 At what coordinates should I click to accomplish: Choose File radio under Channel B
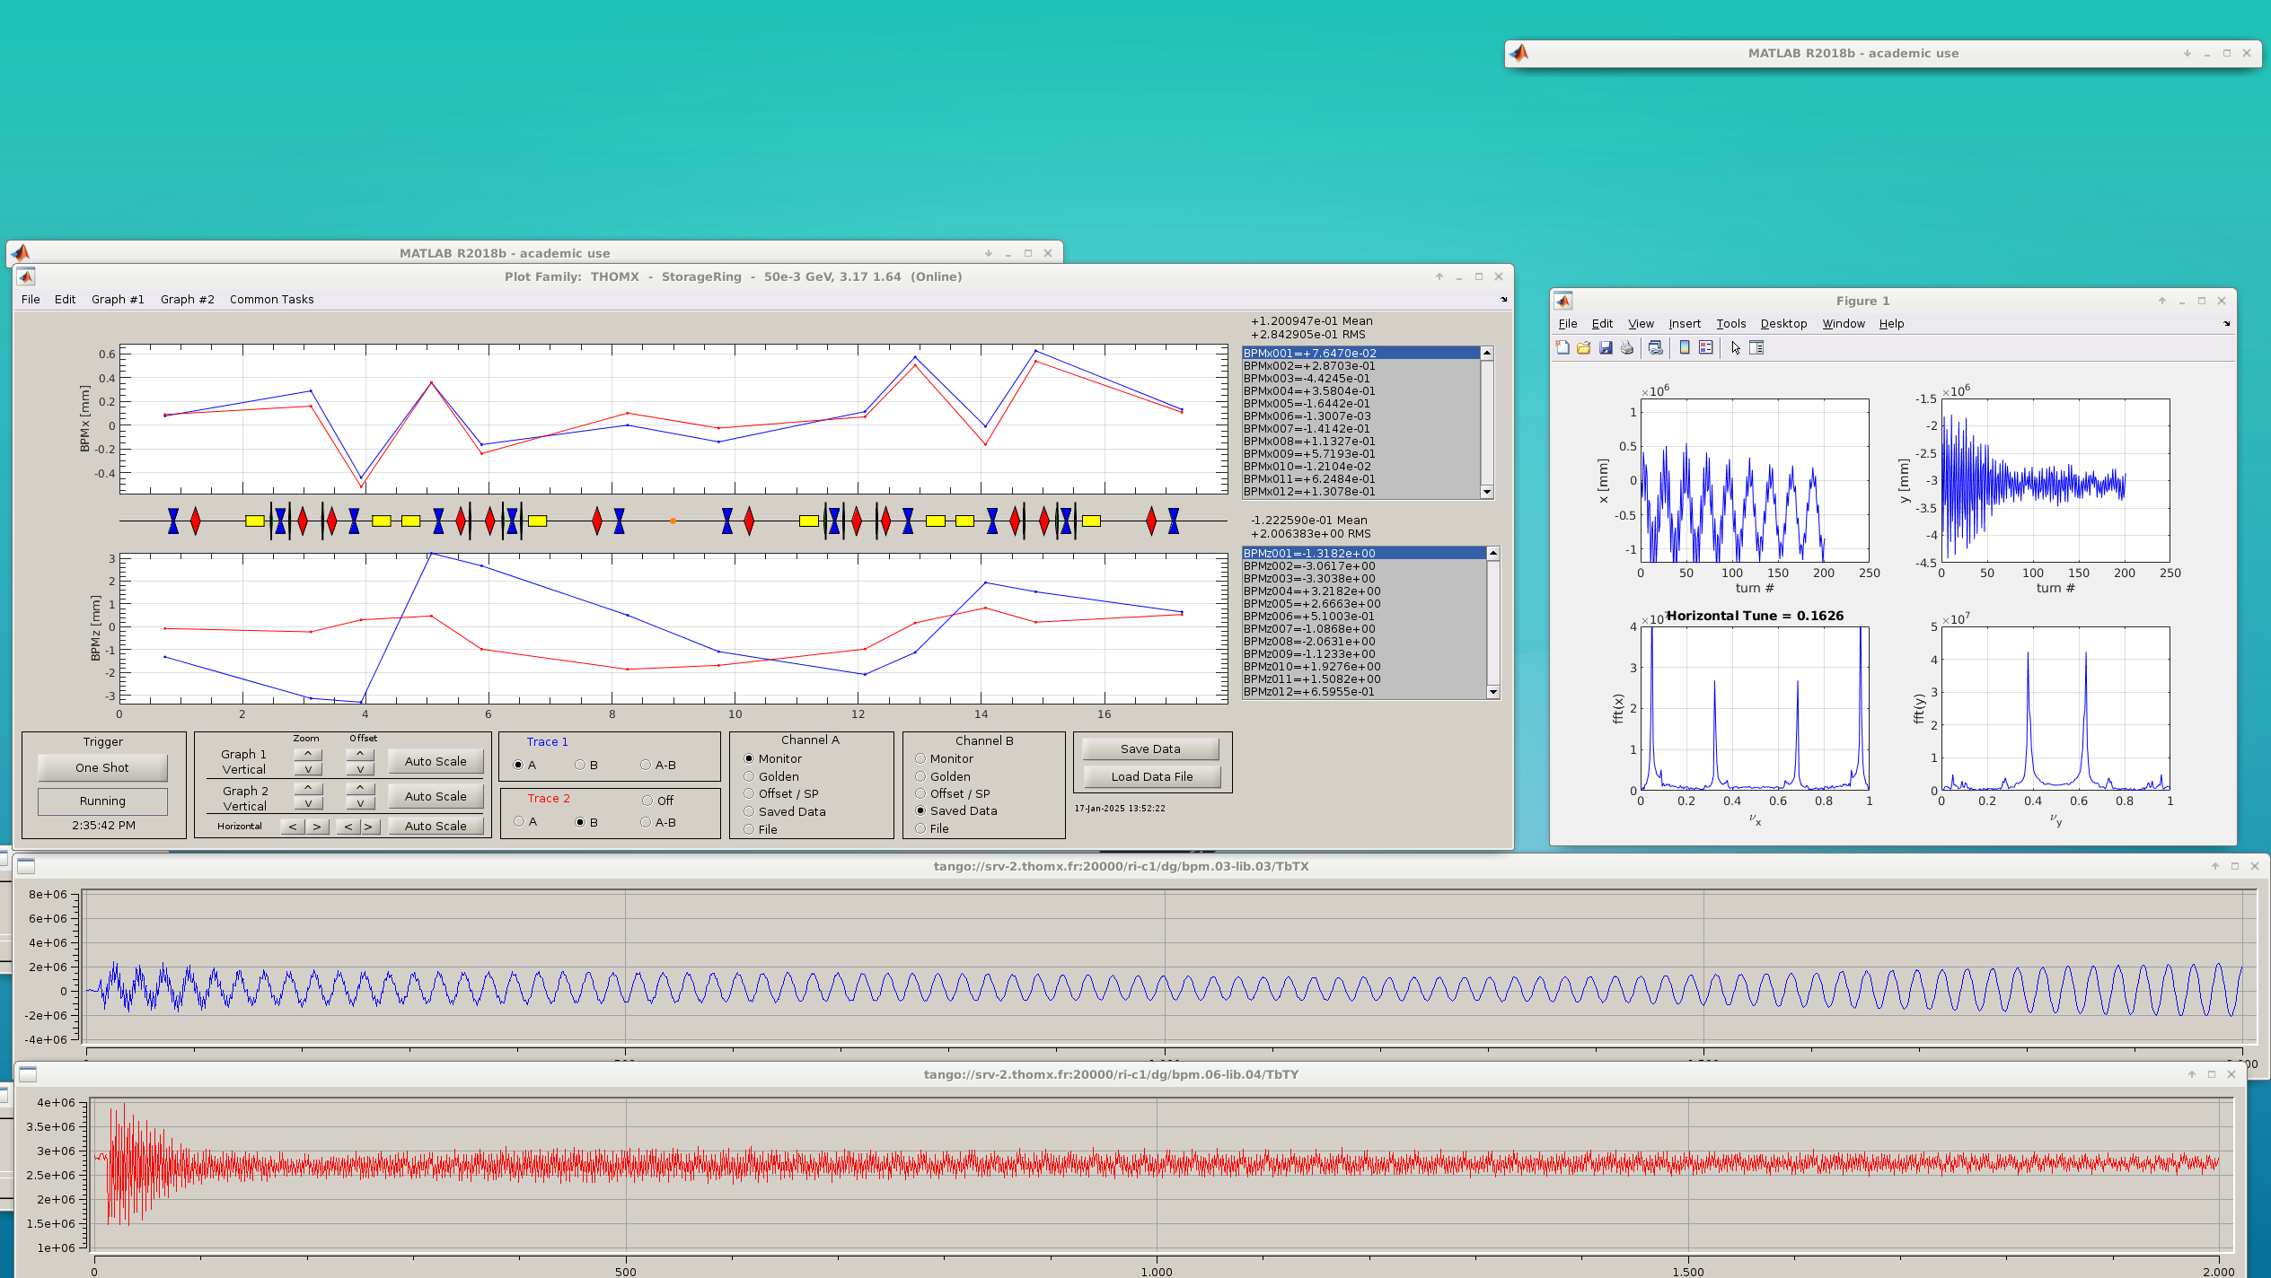(920, 829)
